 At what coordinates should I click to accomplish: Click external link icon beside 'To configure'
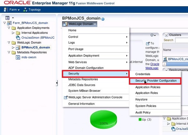pos(148,44)
